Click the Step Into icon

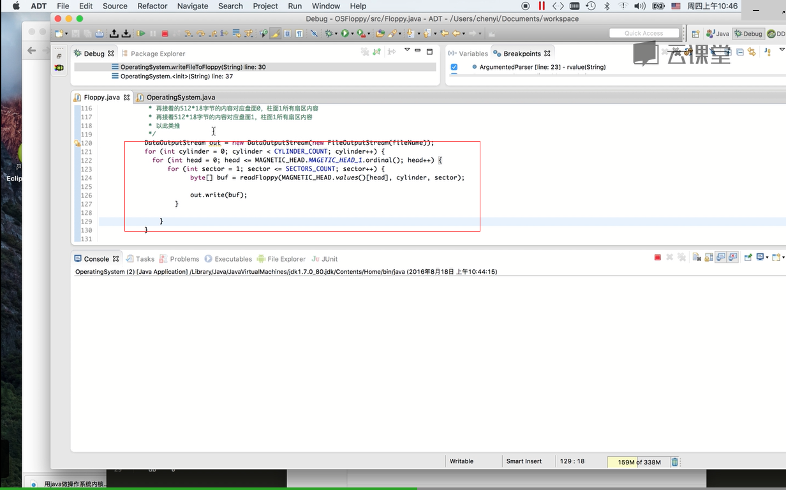point(189,33)
